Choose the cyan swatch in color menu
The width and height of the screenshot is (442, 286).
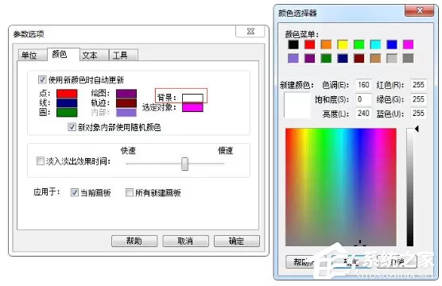pos(375,44)
